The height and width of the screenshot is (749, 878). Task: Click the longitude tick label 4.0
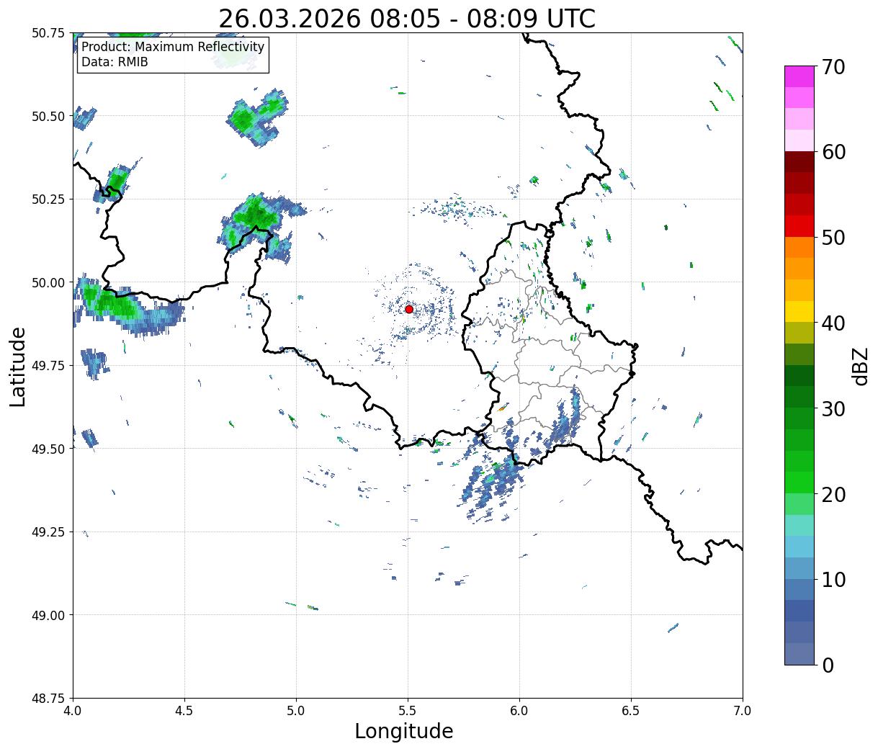(x=73, y=711)
